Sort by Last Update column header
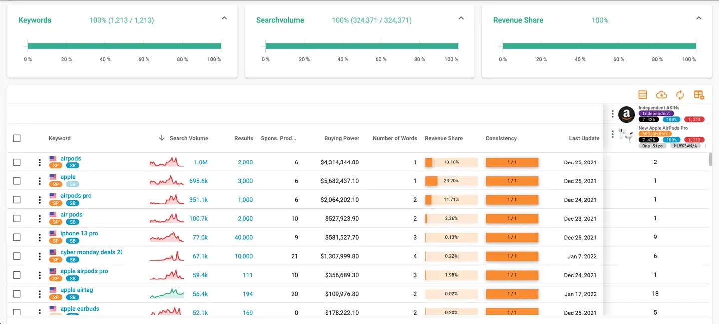 pyautogui.click(x=584, y=138)
